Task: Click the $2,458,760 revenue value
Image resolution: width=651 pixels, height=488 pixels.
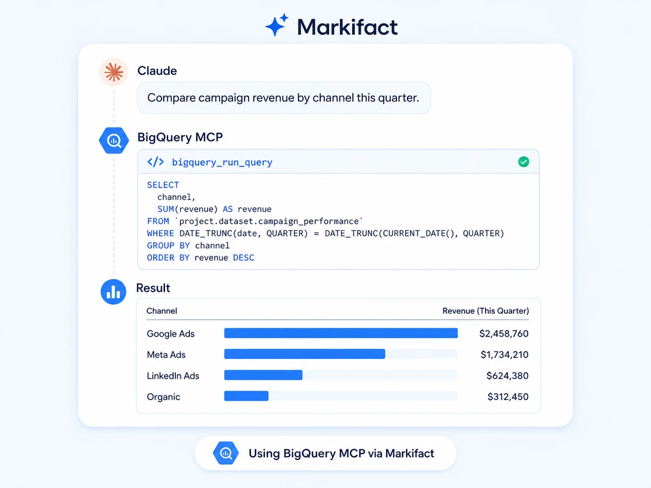Action: click(x=504, y=333)
